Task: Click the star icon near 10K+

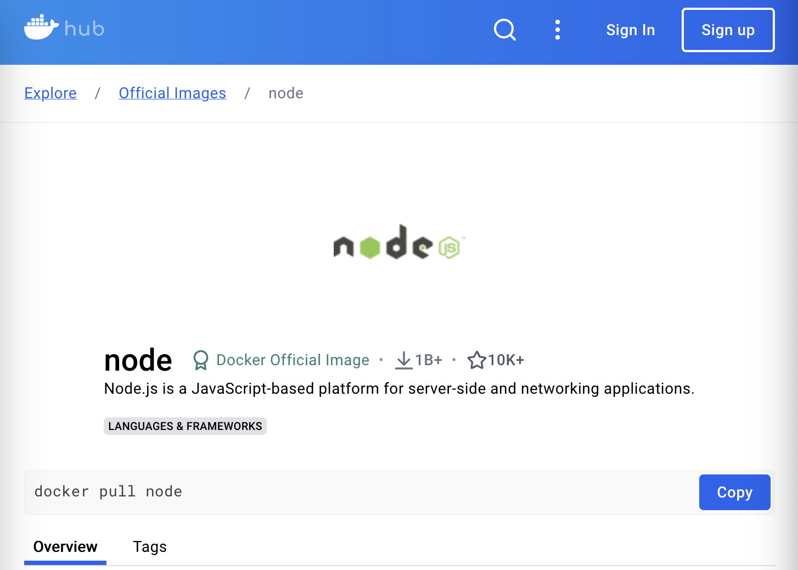Action: point(476,360)
